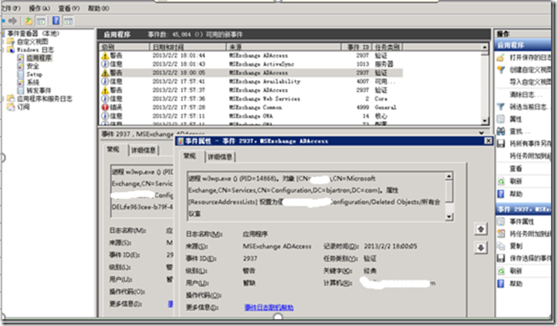The width and height of the screenshot is (557, 326).
Task: Click 查找 binoculars action
Action: tap(513, 132)
